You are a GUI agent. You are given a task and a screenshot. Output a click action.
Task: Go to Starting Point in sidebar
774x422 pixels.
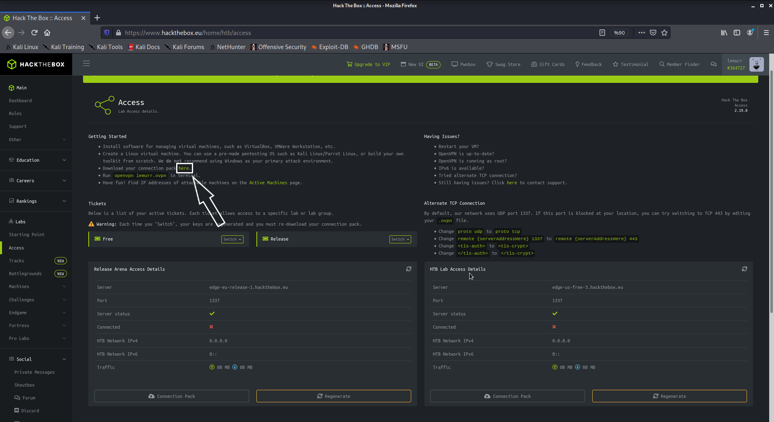pos(27,235)
